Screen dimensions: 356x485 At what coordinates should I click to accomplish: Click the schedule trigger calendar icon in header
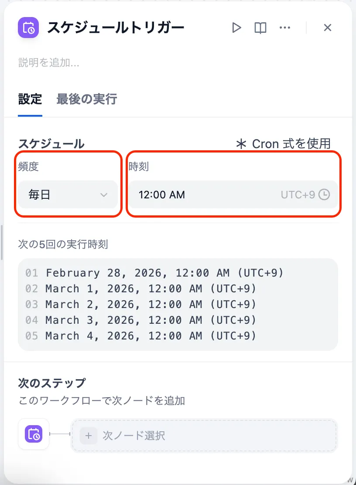[x=28, y=28]
